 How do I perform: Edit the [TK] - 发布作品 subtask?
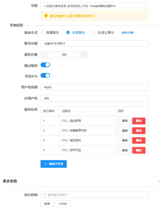click(125, 150)
